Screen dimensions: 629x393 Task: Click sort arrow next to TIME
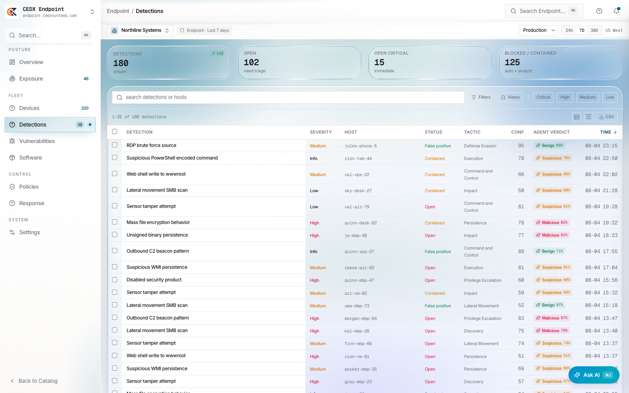coord(615,132)
